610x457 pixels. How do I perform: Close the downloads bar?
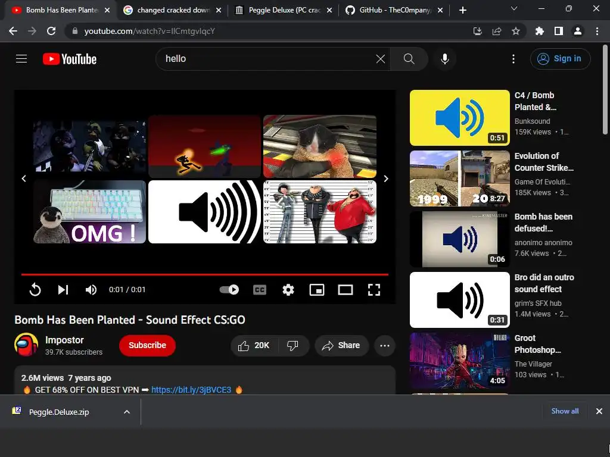pos(599,411)
